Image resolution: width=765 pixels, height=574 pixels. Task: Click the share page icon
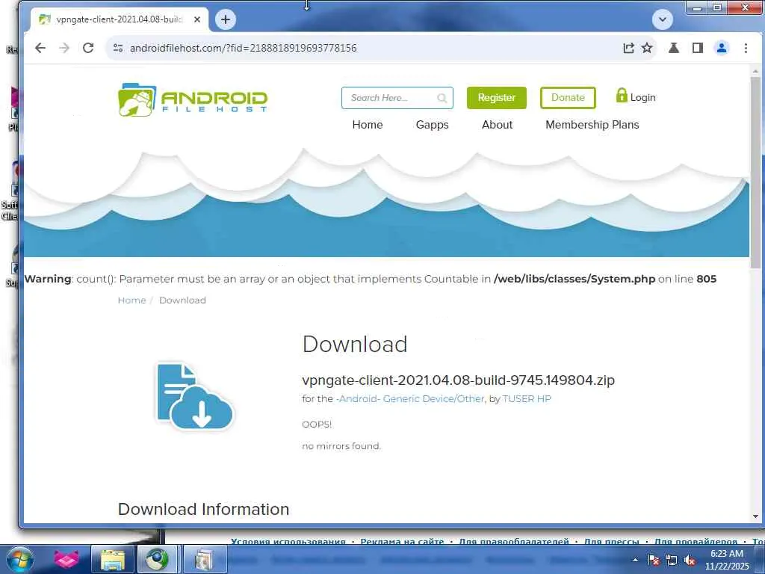pos(628,48)
